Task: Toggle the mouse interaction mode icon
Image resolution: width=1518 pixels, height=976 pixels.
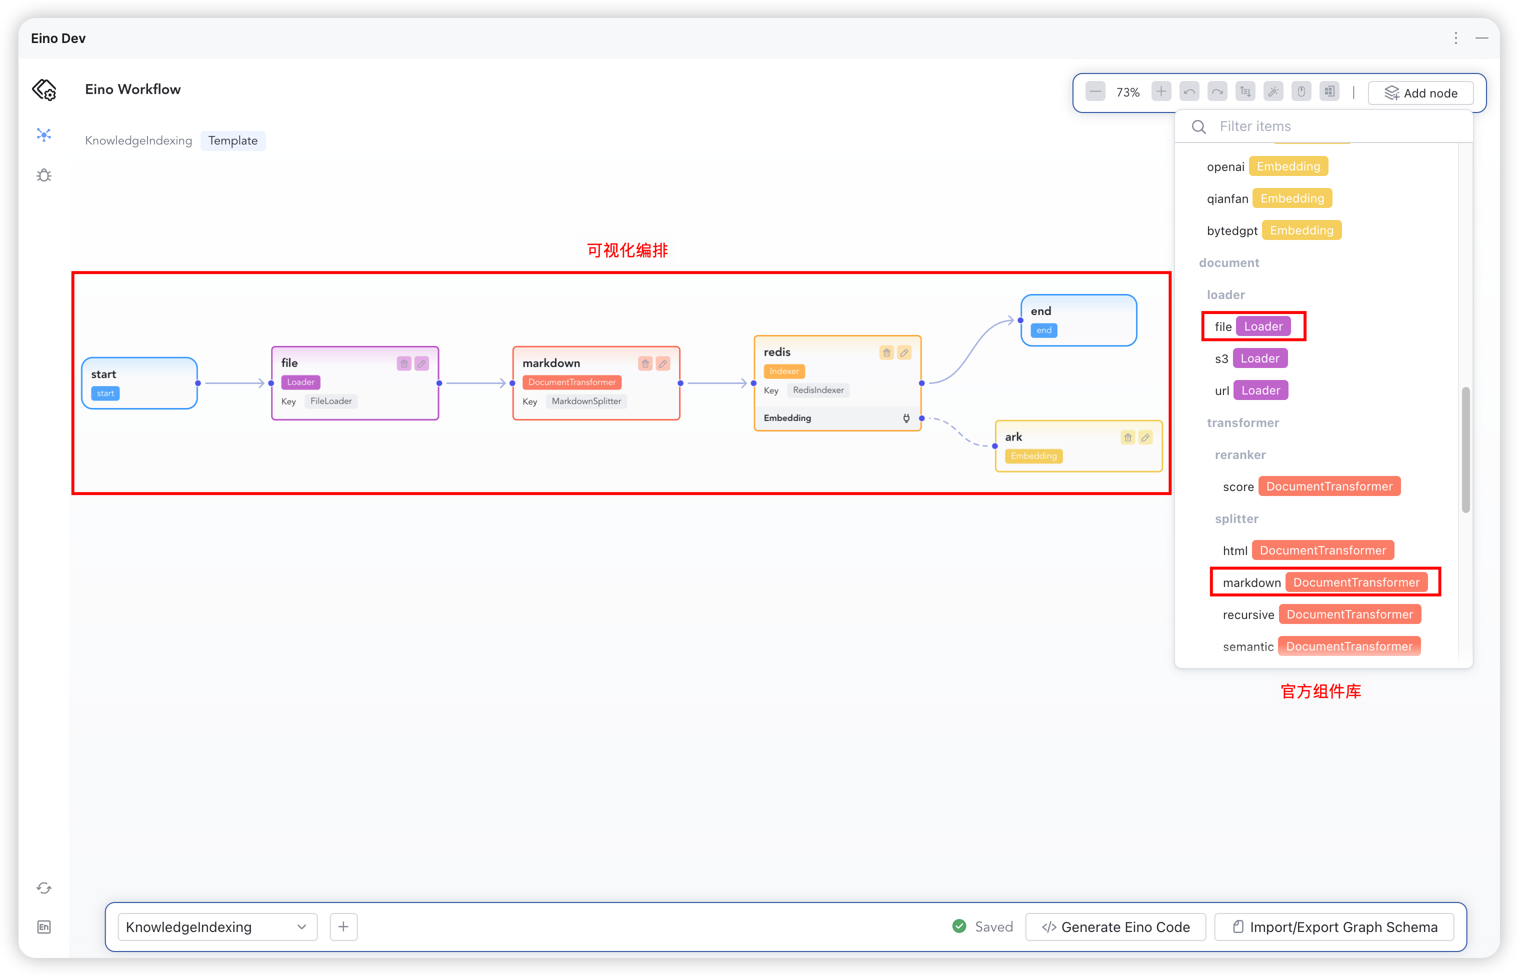Action: [1301, 92]
